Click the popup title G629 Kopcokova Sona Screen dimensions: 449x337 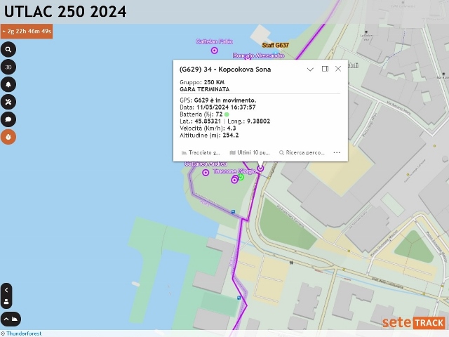pyautogui.click(x=225, y=70)
